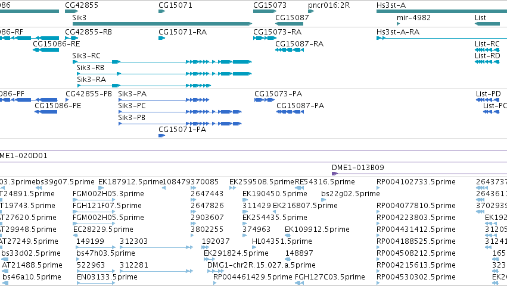
Task: Click the CG15071-RA transcript label
Action: 182,32
